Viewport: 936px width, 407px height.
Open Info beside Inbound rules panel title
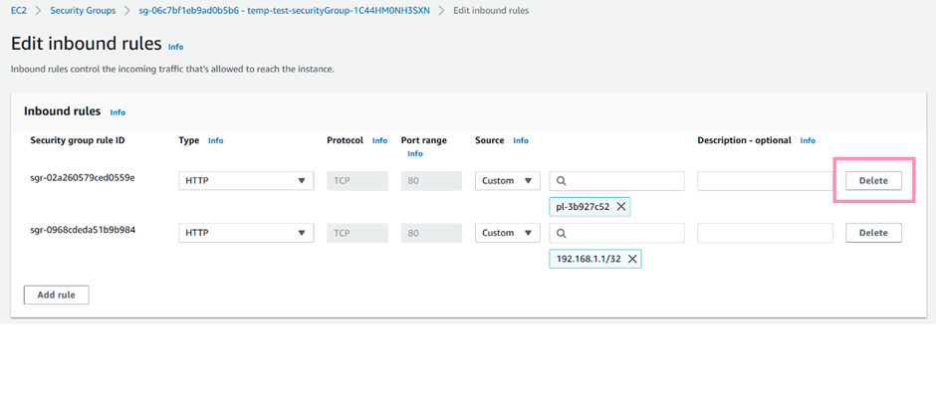click(117, 112)
